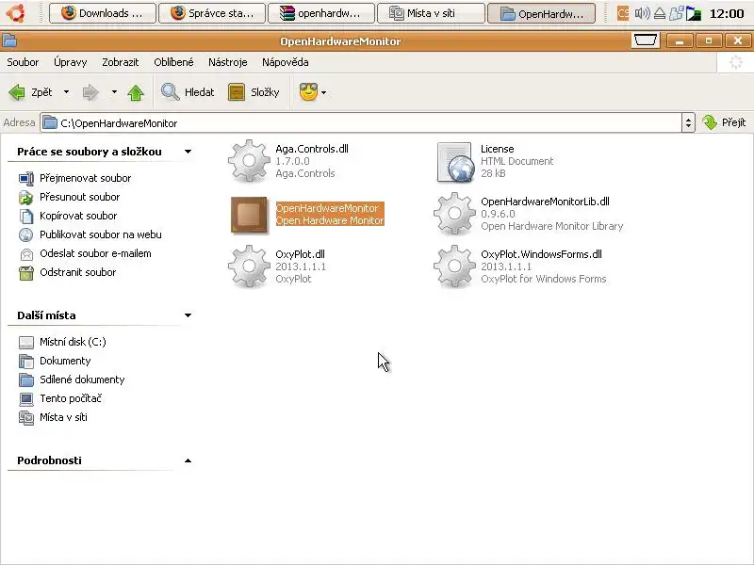This screenshot has width=754, height=565.
Task: Select the License HTML document icon
Action: tap(454, 162)
